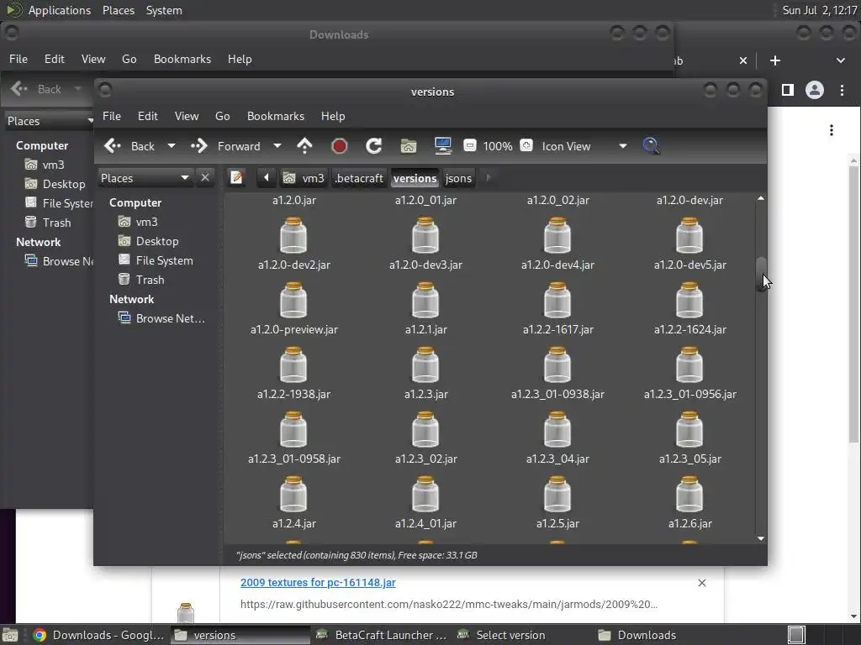The image size is (861, 645).
Task: Open Home folder from toolbar
Action: (409, 146)
